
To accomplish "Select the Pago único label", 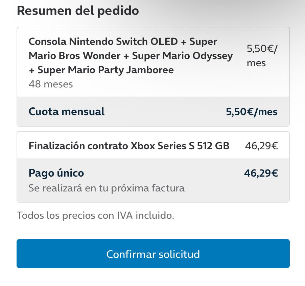I will [56, 173].
